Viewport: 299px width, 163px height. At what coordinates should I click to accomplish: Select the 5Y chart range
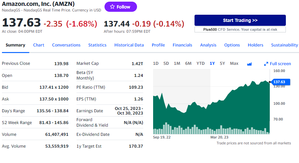222,63
